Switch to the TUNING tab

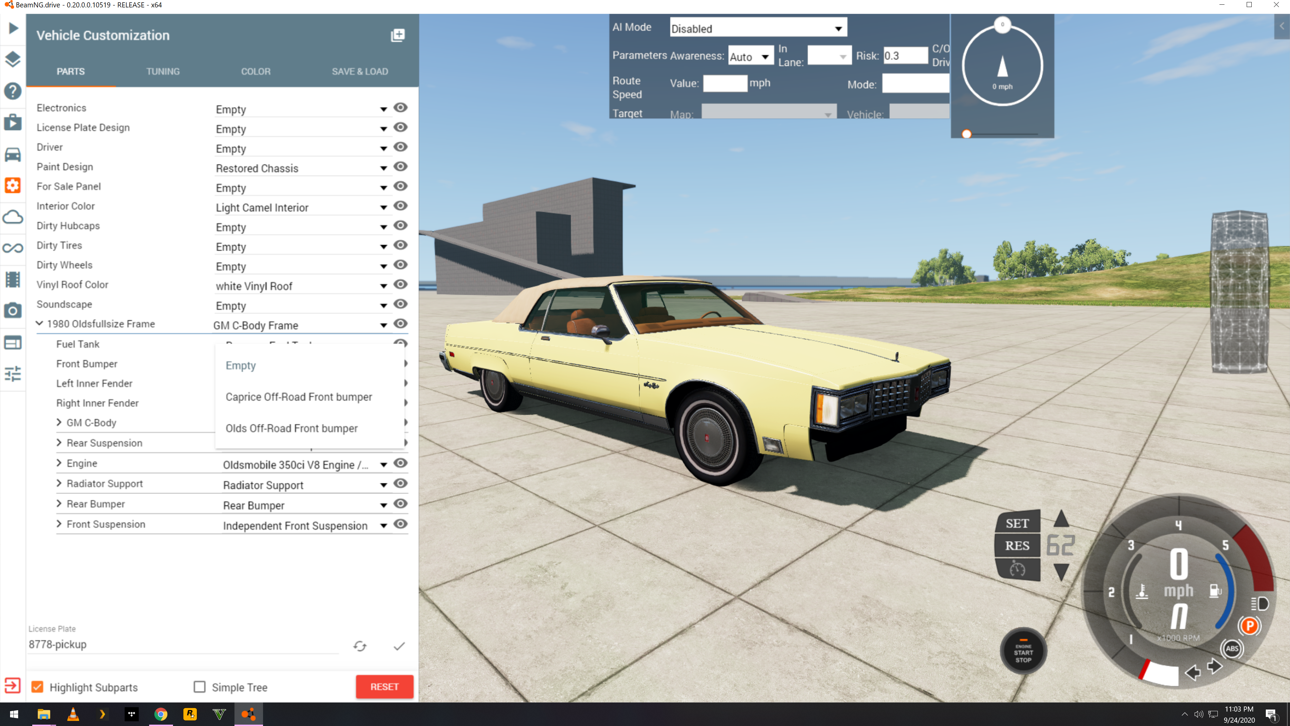163,71
